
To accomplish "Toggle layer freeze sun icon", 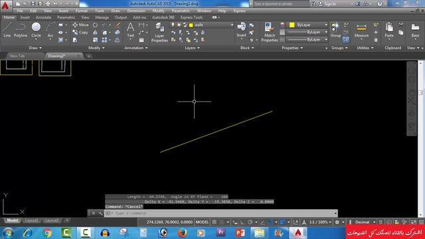I will (x=179, y=25).
